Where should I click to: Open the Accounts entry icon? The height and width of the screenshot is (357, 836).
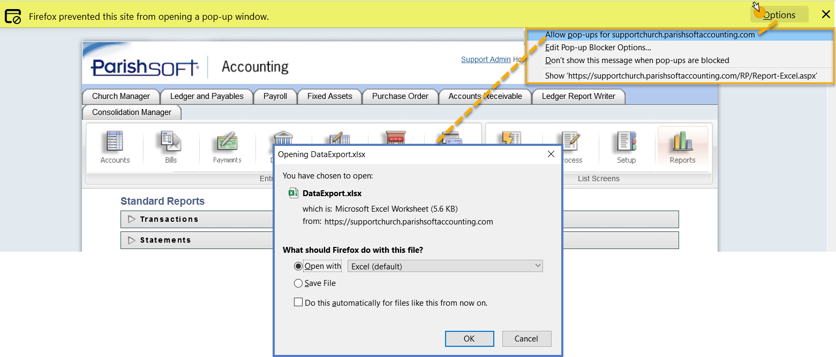click(115, 148)
